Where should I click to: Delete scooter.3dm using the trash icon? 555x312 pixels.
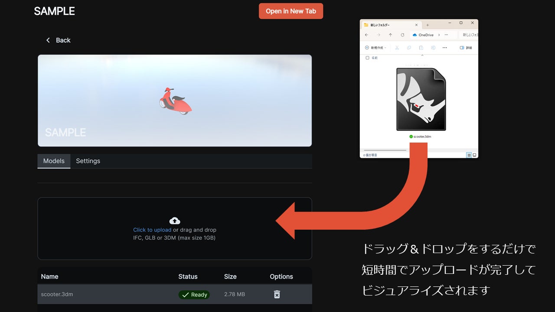(x=277, y=295)
